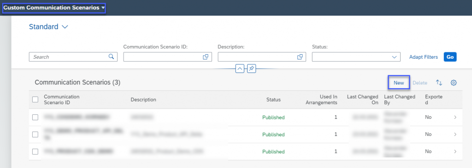Navigate into third scenario row arrow
Screen dimensions: 472x168
point(455,151)
